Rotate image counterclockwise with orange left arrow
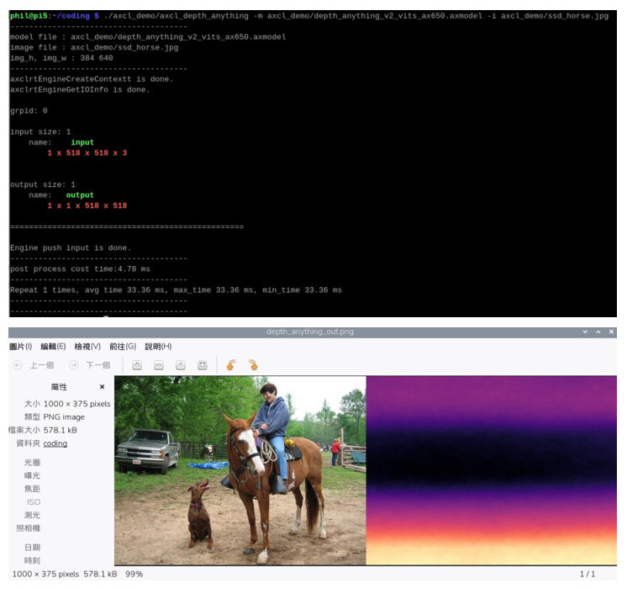This screenshot has width=627, height=589. click(x=231, y=365)
